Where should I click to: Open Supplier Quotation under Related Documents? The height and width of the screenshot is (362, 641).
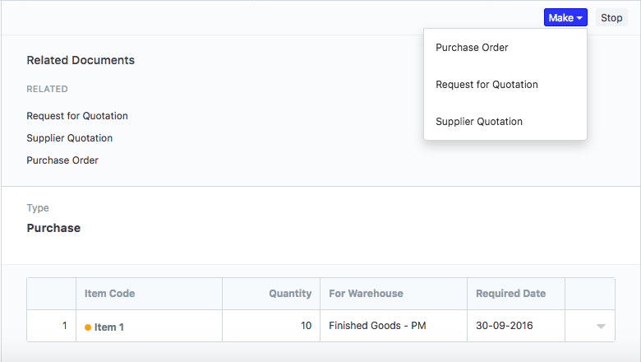point(70,138)
